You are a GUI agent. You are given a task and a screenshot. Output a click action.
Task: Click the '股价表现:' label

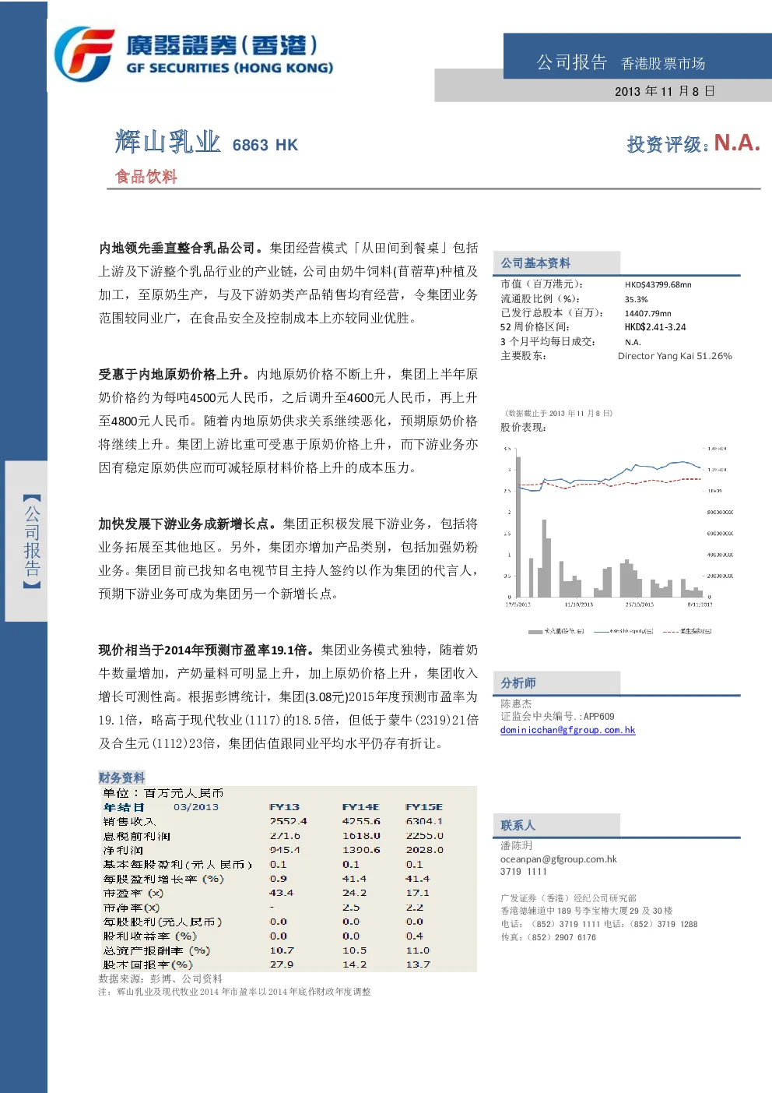pyautogui.click(x=523, y=427)
